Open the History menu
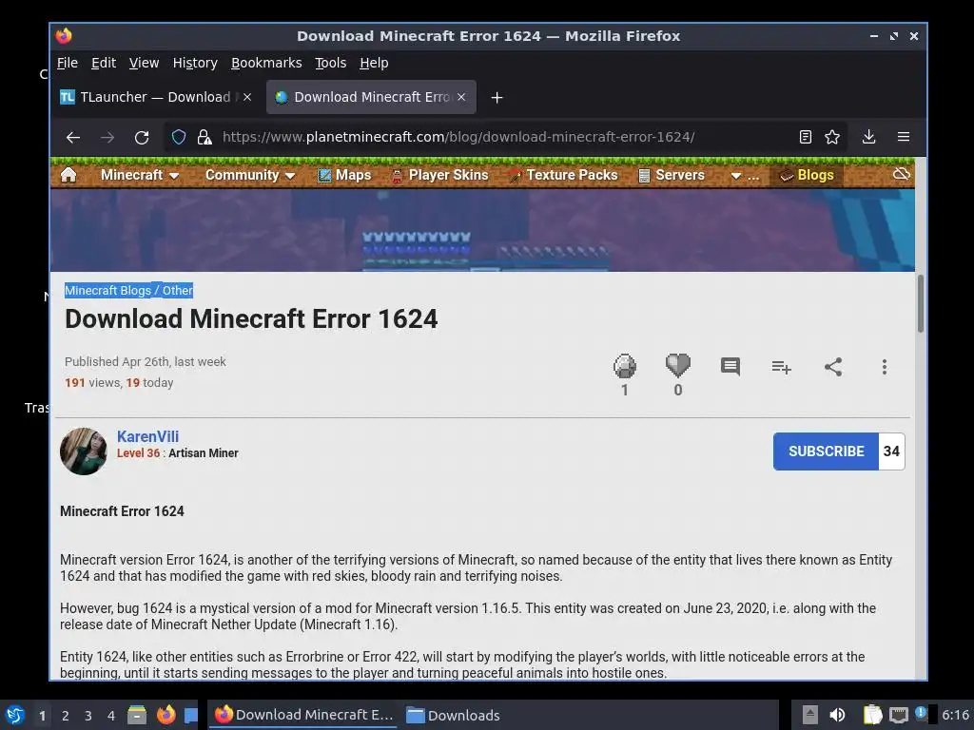The height and width of the screenshot is (730, 974). [x=195, y=63]
